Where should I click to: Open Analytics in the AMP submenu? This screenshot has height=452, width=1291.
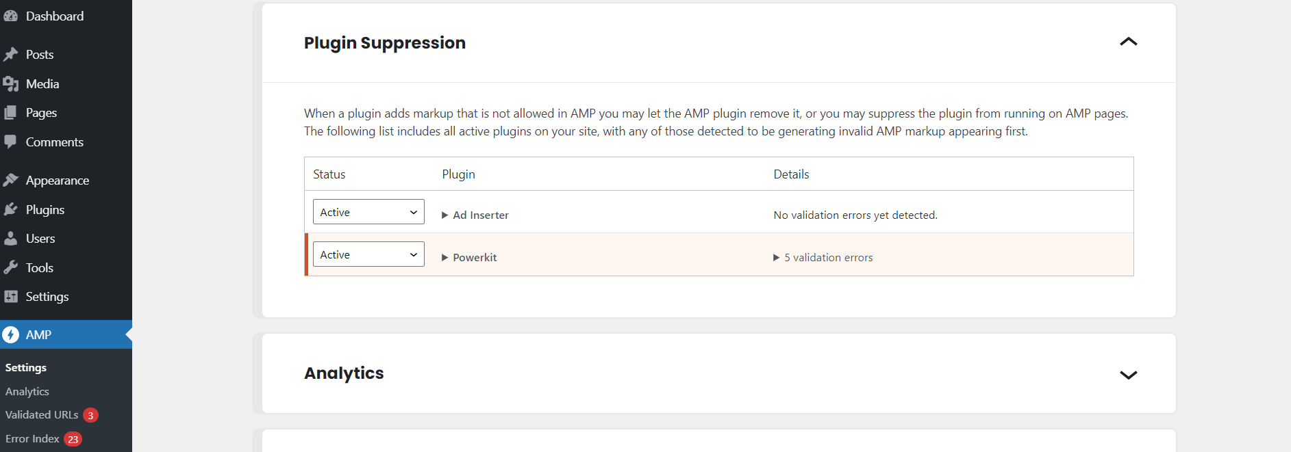click(27, 391)
